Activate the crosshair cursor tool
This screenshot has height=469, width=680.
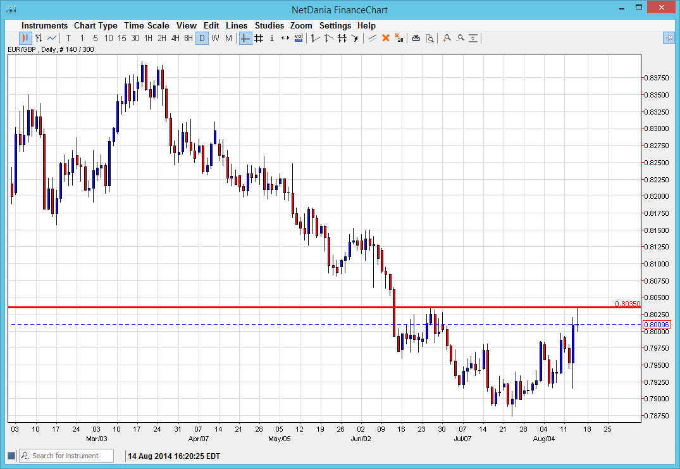click(244, 38)
